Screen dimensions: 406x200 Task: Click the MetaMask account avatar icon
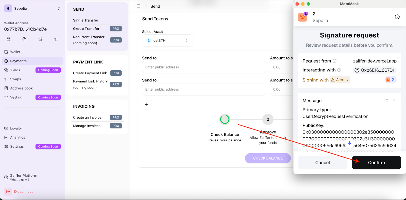click(x=302, y=17)
